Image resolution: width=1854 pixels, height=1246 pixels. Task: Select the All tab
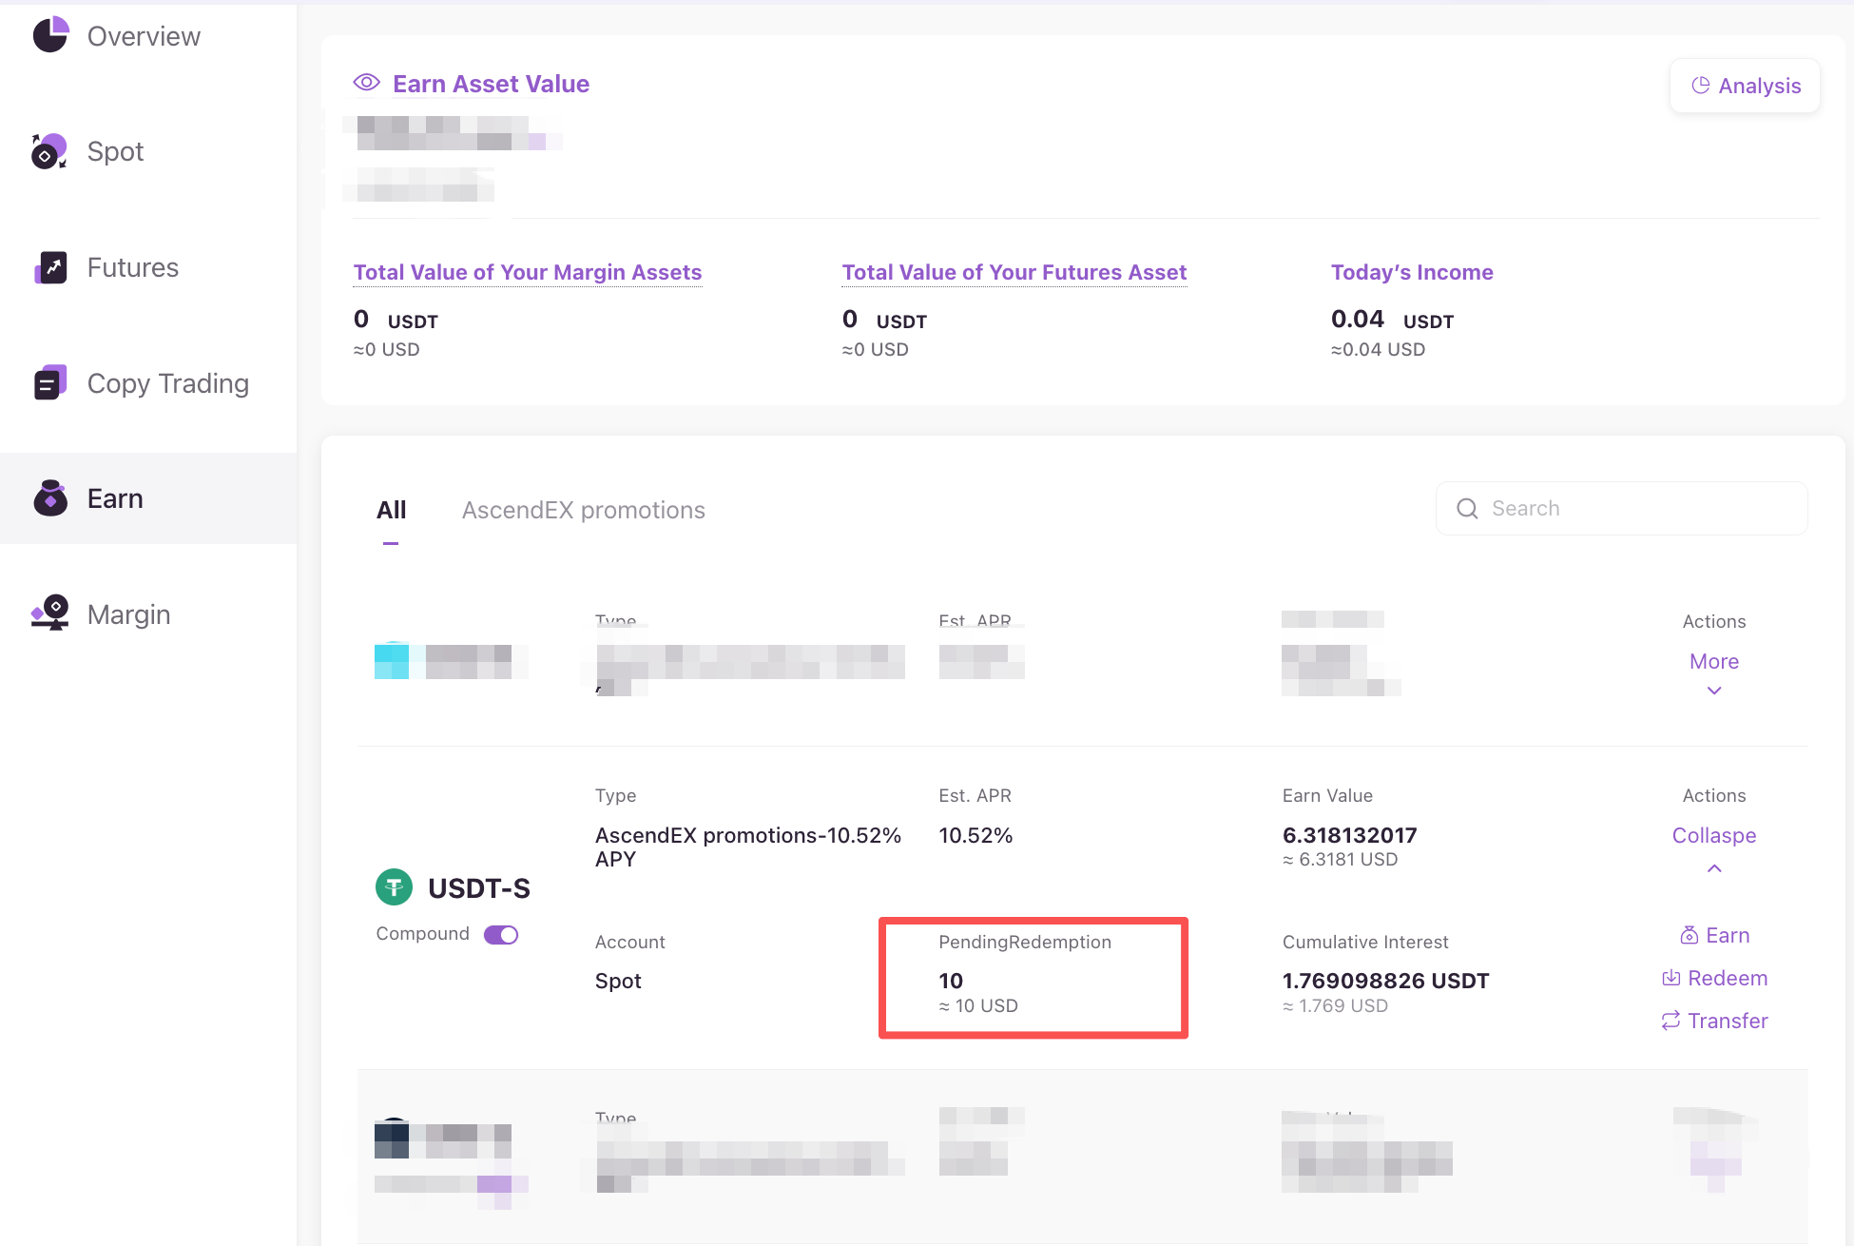coord(391,511)
